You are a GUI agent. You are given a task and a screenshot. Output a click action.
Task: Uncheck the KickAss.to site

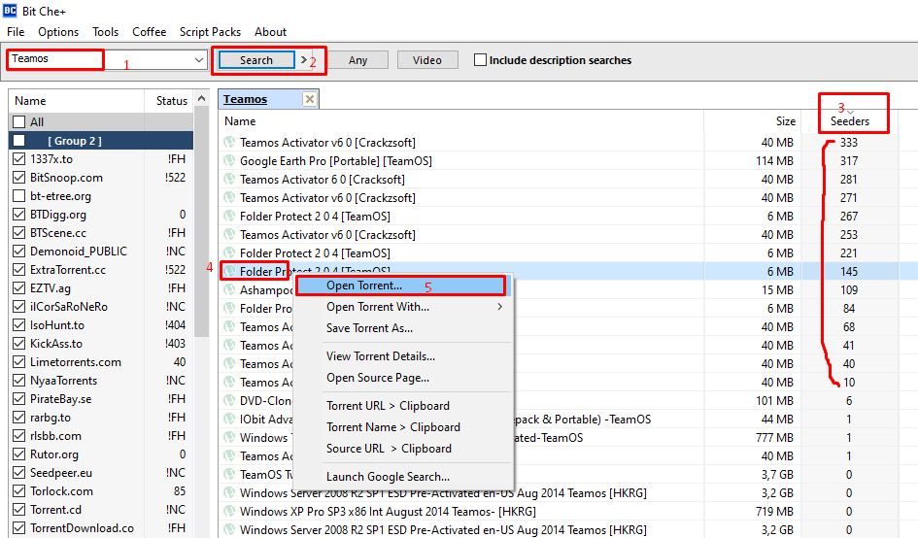18,343
